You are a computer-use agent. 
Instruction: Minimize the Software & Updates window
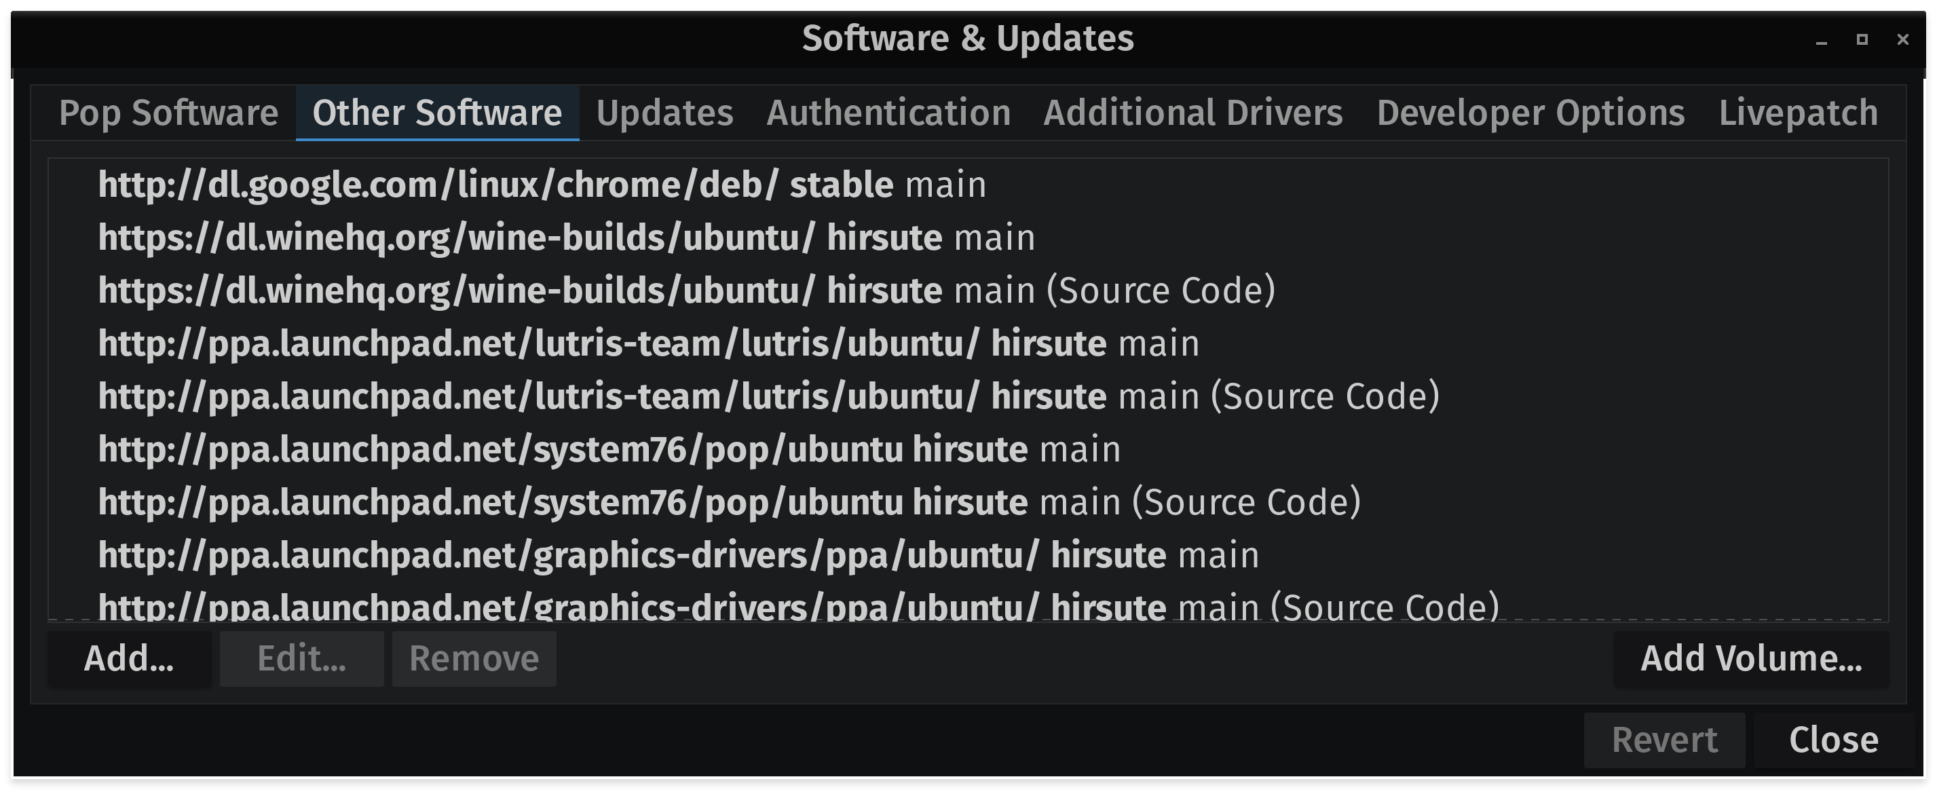[1821, 40]
